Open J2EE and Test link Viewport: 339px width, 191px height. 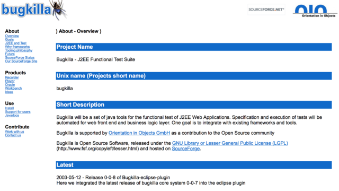[x=15, y=43]
